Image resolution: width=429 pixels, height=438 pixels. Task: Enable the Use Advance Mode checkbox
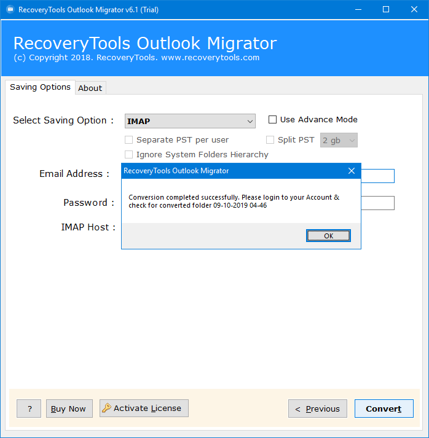(x=272, y=120)
